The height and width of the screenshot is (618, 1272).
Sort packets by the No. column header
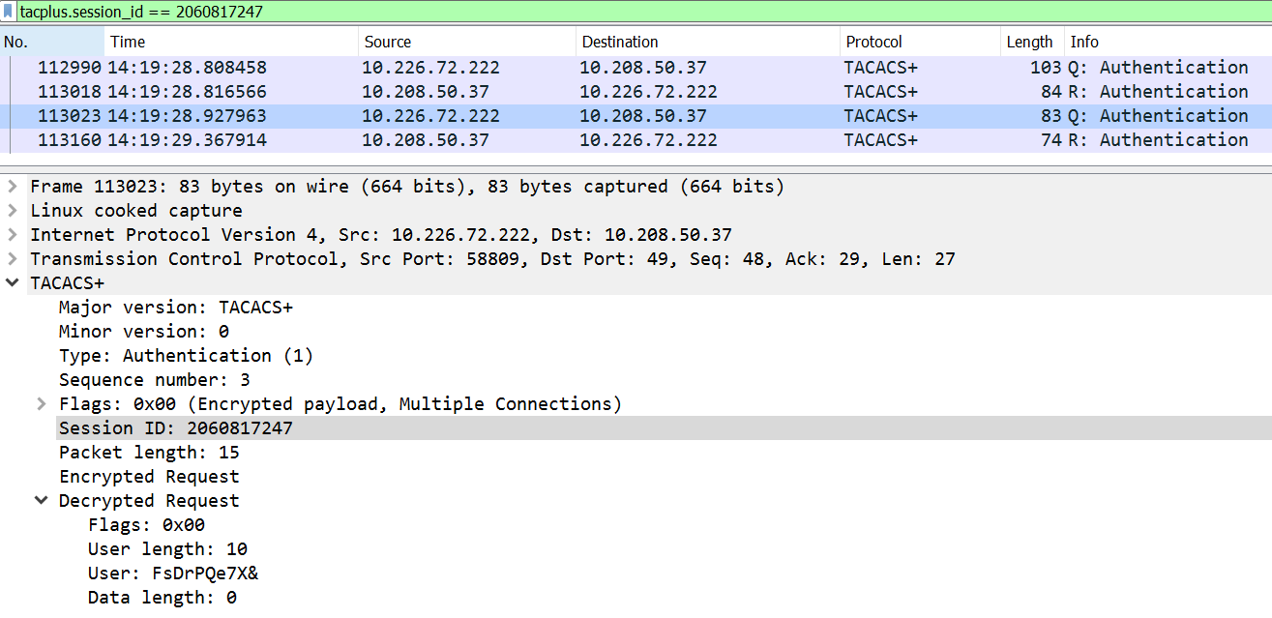(52, 43)
